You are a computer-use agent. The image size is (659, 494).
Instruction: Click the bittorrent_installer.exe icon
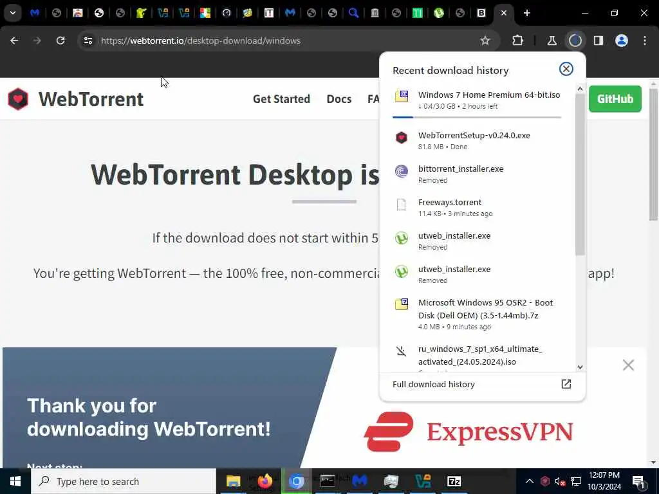click(402, 171)
